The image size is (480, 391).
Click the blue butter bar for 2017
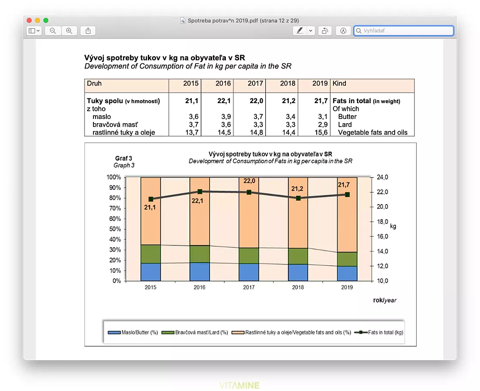pos(249,272)
